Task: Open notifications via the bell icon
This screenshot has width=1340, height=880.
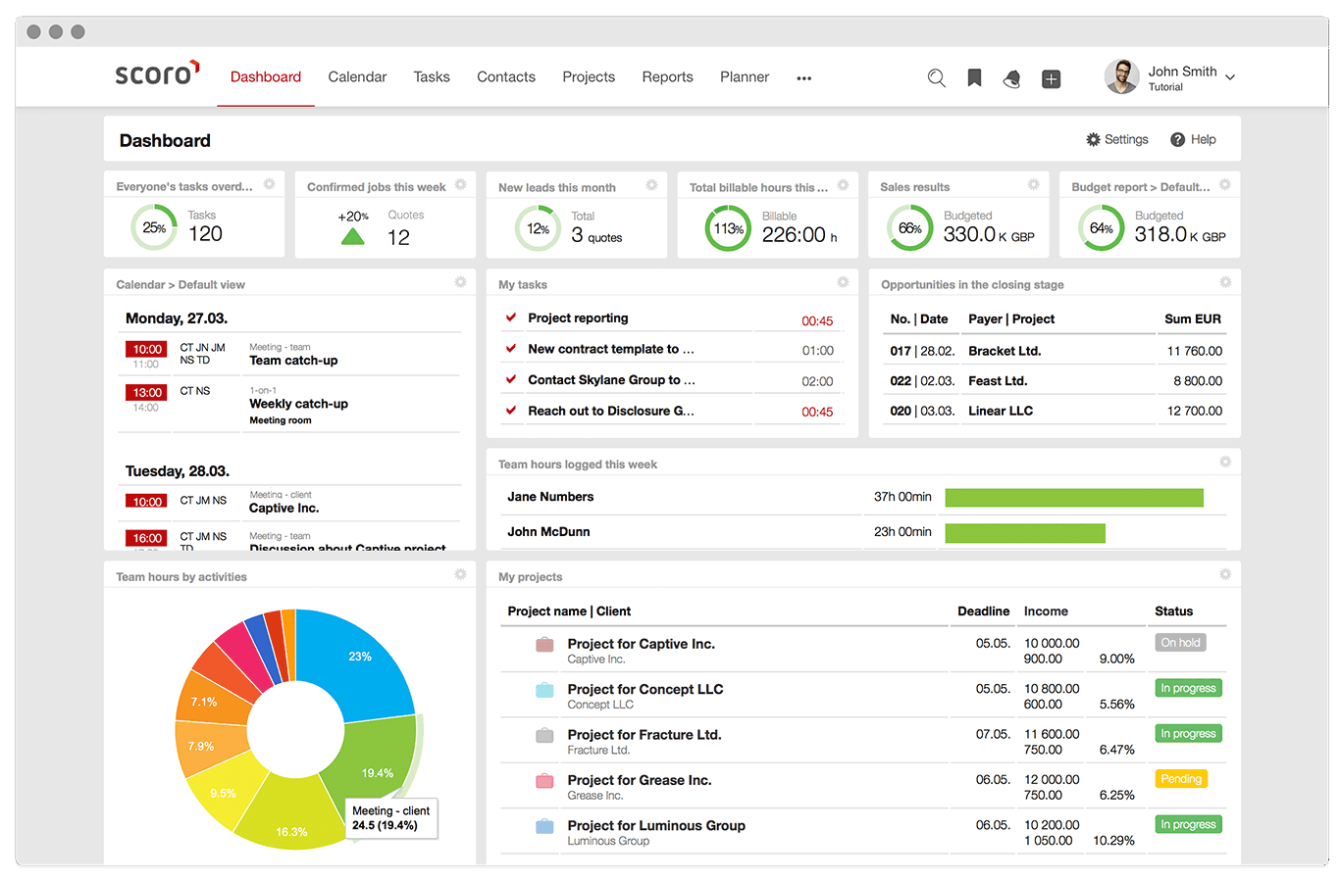Action: coord(1011,77)
